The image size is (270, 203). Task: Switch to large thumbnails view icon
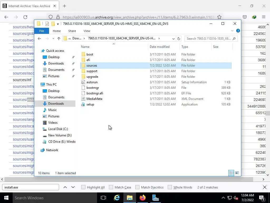237,173
